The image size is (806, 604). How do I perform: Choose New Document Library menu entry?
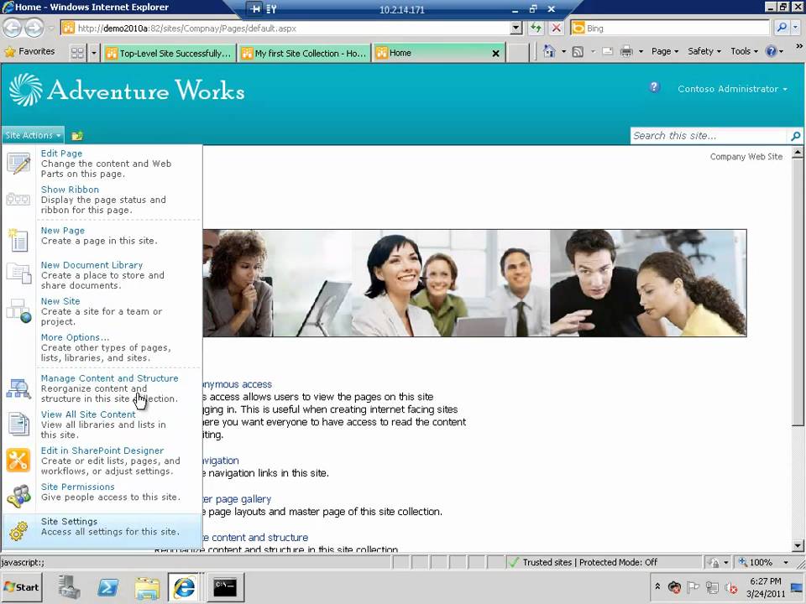102,275
